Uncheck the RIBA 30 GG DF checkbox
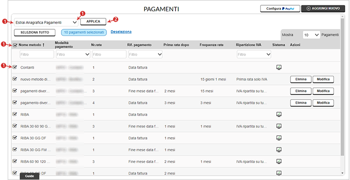350x180 pixels. pyautogui.click(x=15, y=138)
